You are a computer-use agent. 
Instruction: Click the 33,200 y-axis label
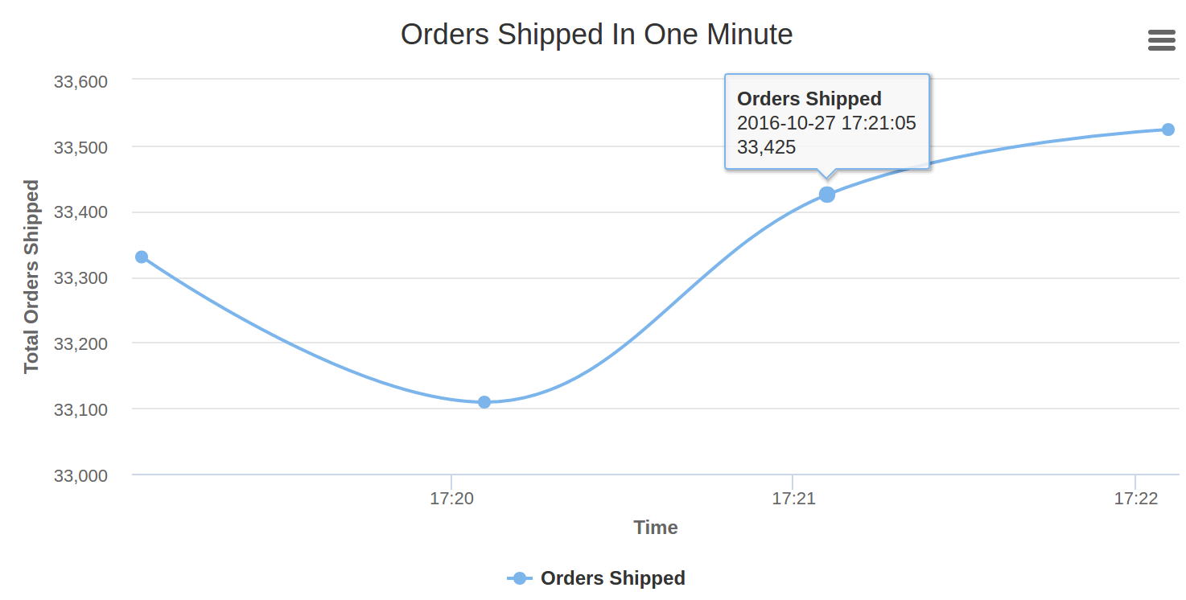click(x=80, y=343)
